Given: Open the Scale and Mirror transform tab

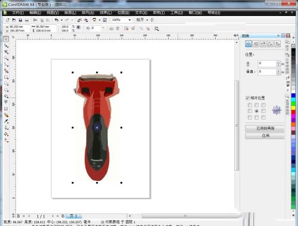Looking at the screenshot, I should (263, 44).
